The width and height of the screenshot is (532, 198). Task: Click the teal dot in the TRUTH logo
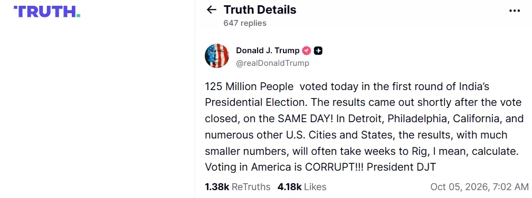tap(78, 16)
